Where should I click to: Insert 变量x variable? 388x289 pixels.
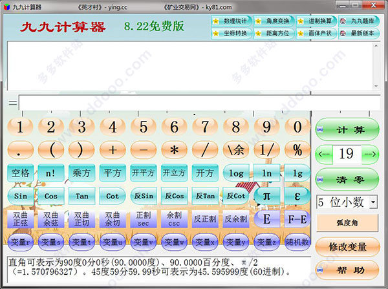coord(205,242)
